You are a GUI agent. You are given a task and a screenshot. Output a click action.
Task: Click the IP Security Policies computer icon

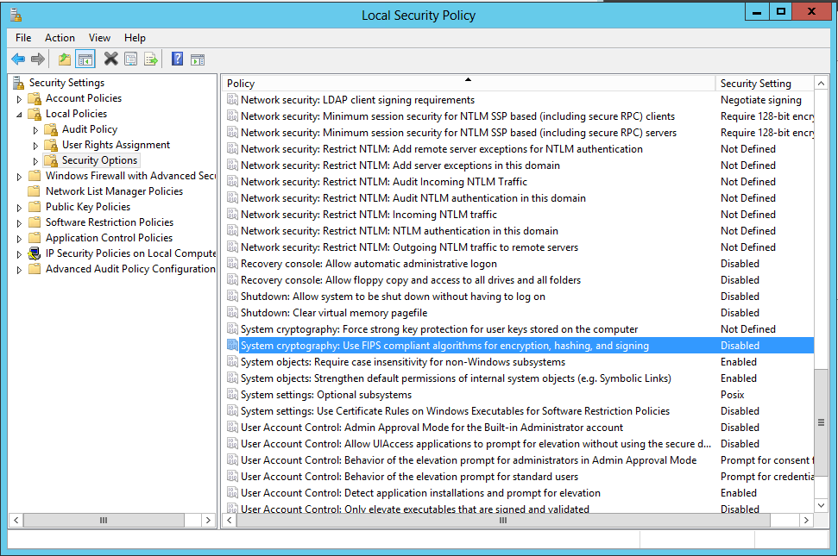click(x=35, y=253)
